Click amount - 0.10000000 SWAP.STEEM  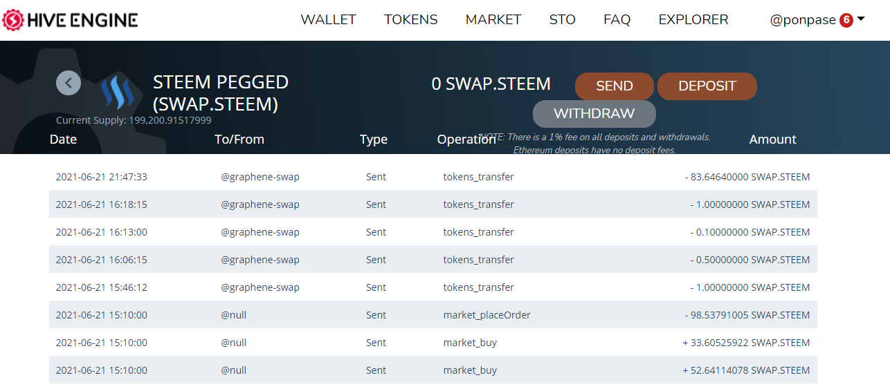[750, 232]
